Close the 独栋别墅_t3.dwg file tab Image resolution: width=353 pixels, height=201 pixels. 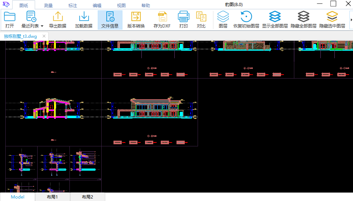(44, 36)
